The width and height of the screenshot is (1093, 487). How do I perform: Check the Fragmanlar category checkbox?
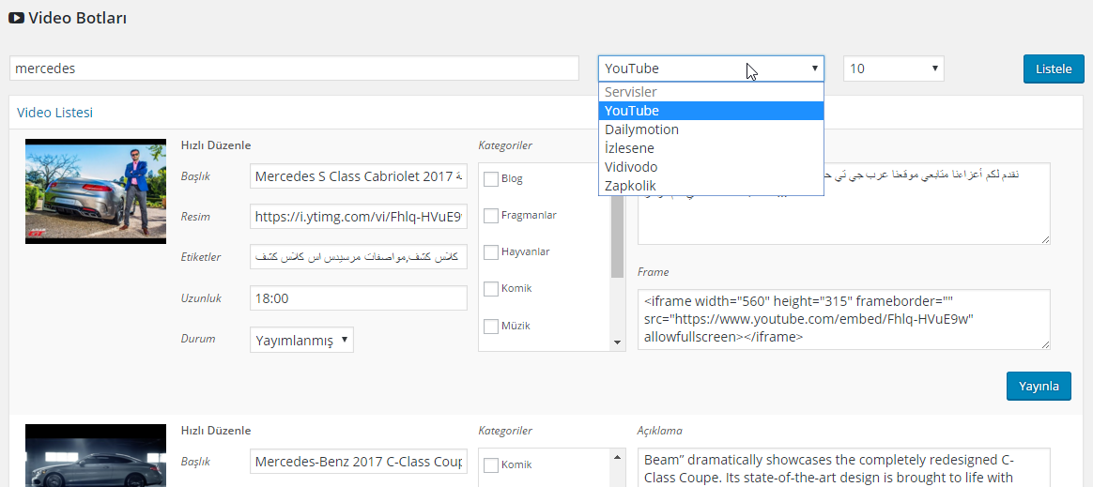(491, 215)
